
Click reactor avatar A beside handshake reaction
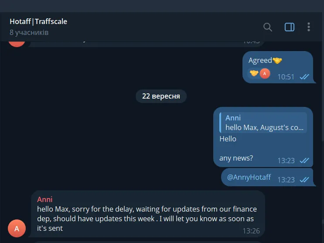[265, 74]
